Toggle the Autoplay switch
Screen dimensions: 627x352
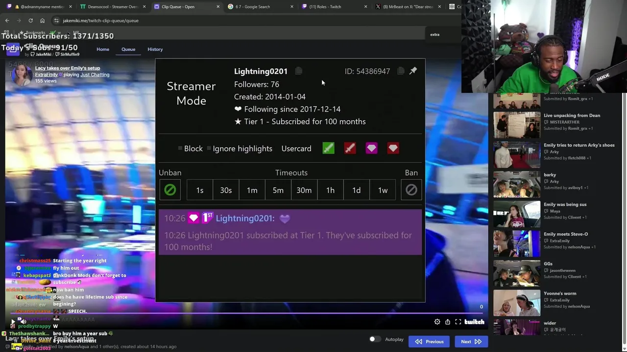[x=375, y=339]
